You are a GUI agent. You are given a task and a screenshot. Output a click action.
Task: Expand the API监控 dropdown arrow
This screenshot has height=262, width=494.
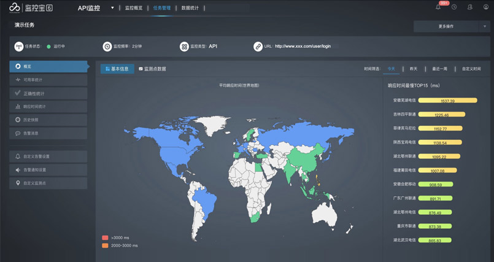coord(112,8)
